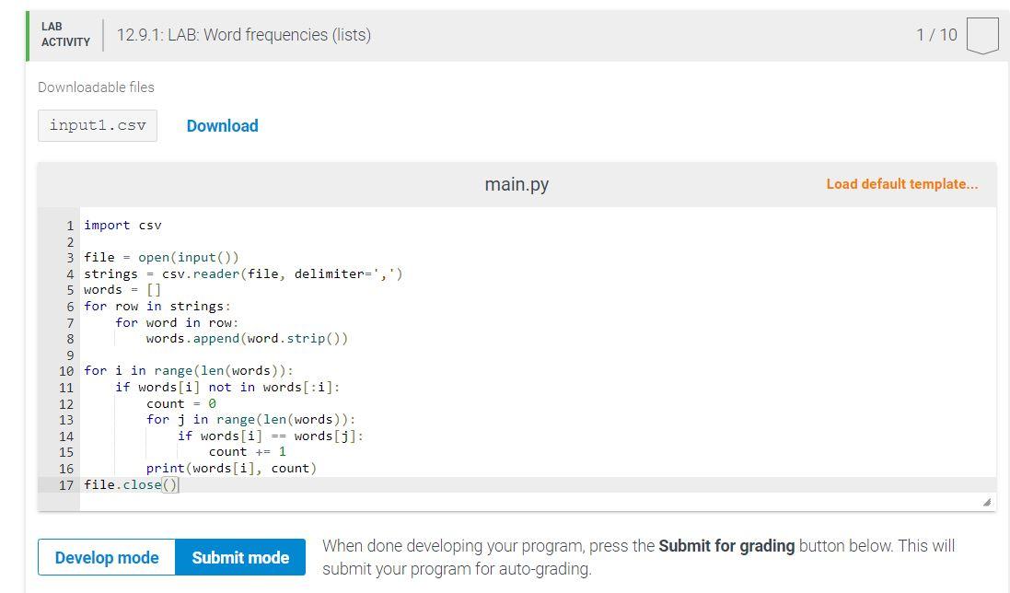Click the score shield badge icon
Screen dimensions: 1010x593
click(x=982, y=35)
